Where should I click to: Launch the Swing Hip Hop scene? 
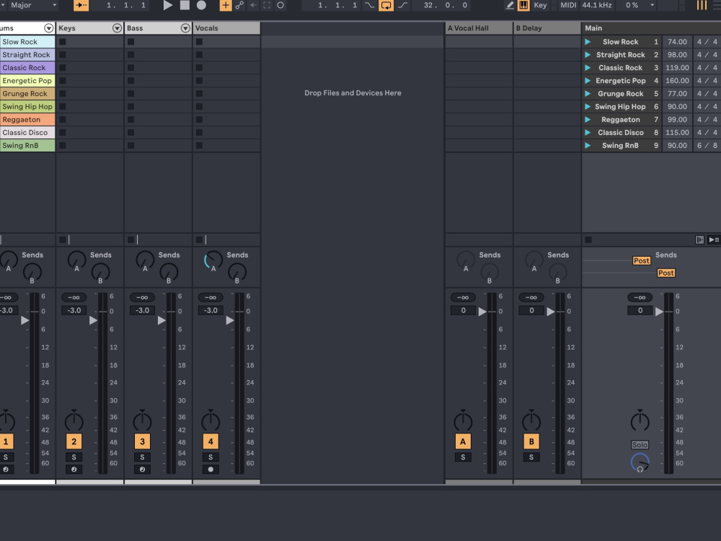588,106
